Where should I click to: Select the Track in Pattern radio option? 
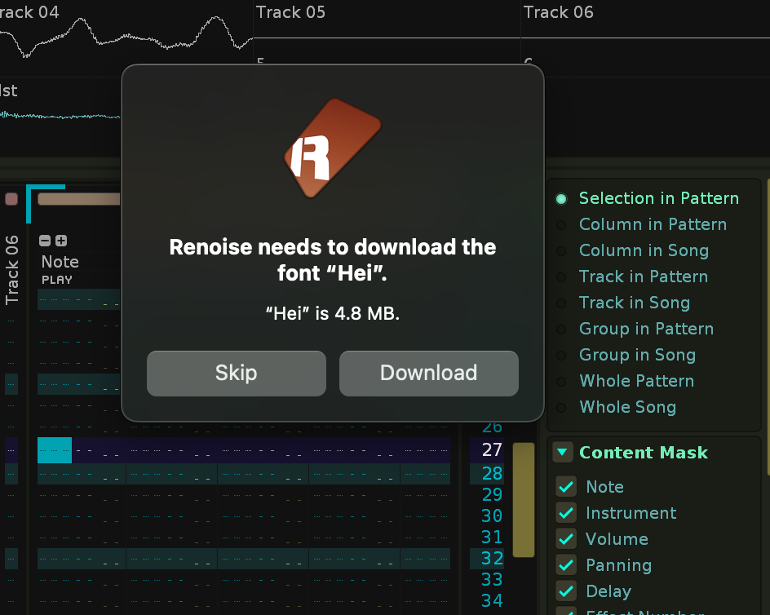pyautogui.click(x=561, y=277)
